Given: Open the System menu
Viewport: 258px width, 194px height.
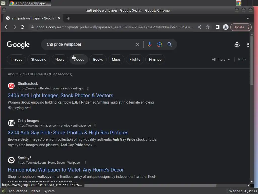Looking at the screenshot, I should click(x=49, y=191).
